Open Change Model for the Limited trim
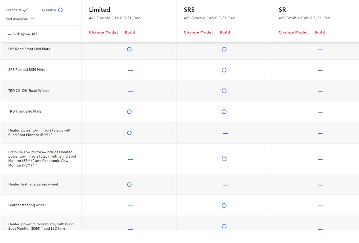Viewport: 359px width, 243px height. [x=104, y=32]
